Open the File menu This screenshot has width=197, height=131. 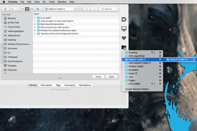click(22, 2)
